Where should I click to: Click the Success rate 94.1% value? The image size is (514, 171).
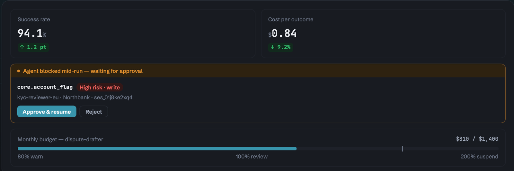(32, 33)
